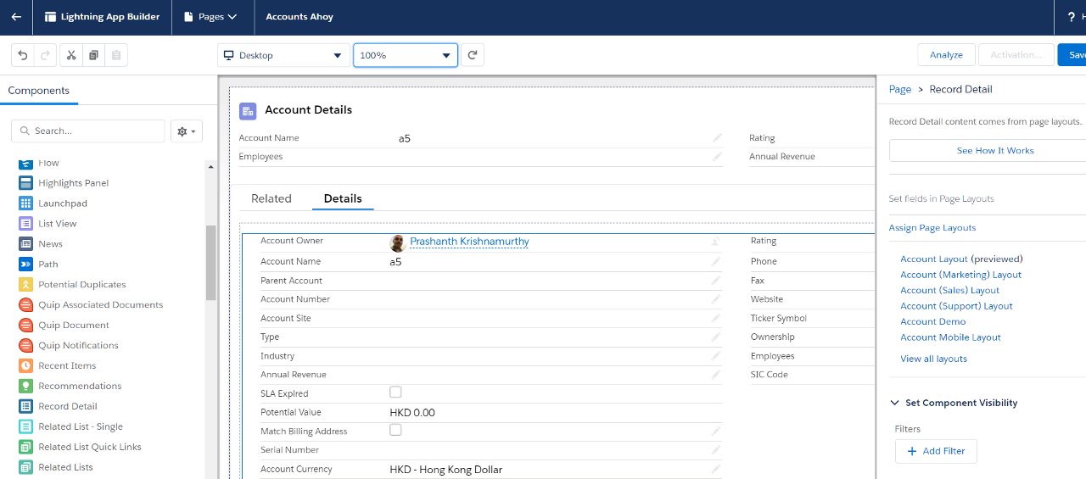Image resolution: width=1086 pixels, height=479 pixels.
Task: Open the Prashanth Krishnamurthy owner link
Action: click(x=469, y=242)
